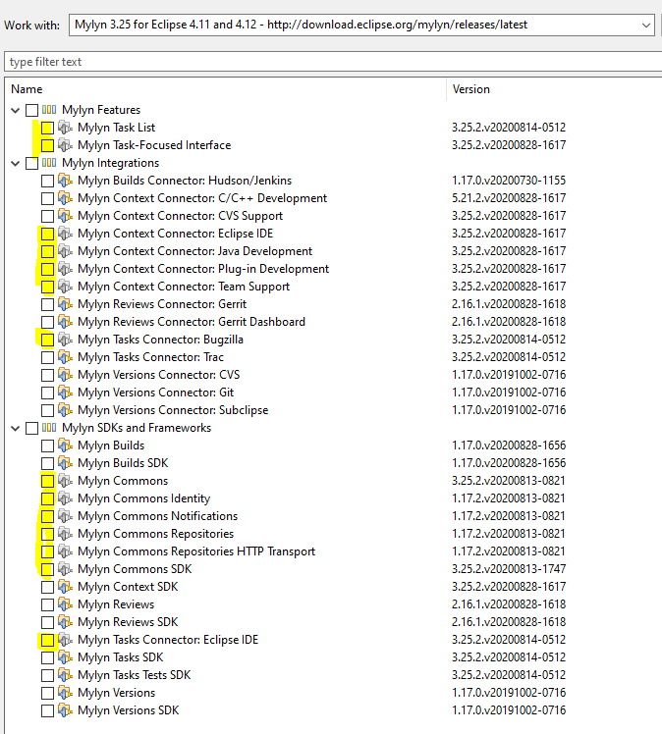
Task: Click version 5.21.2.v20200828-1617 cell
Action: 509,198
